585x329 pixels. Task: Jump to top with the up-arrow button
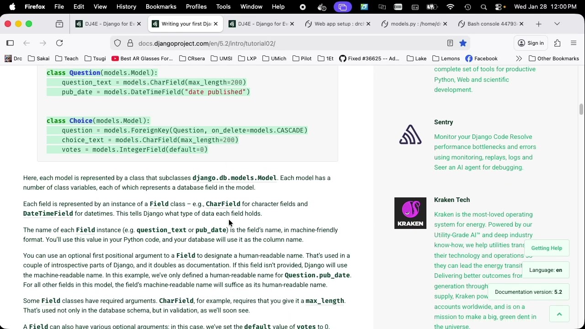559,314
